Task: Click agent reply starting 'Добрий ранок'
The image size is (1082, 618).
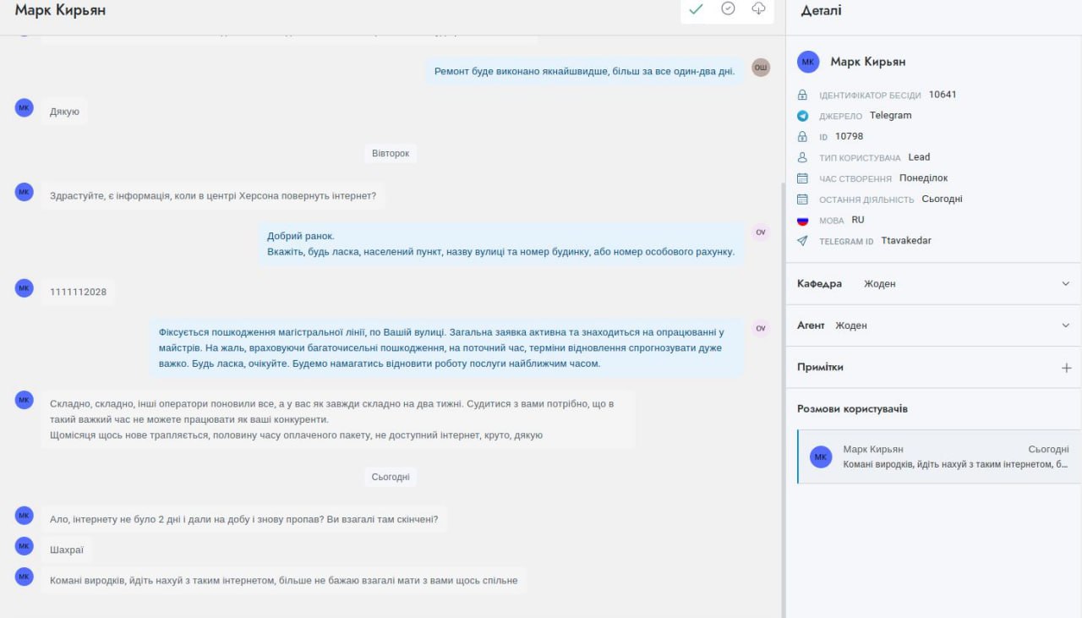Action: (x=500, y=243)
